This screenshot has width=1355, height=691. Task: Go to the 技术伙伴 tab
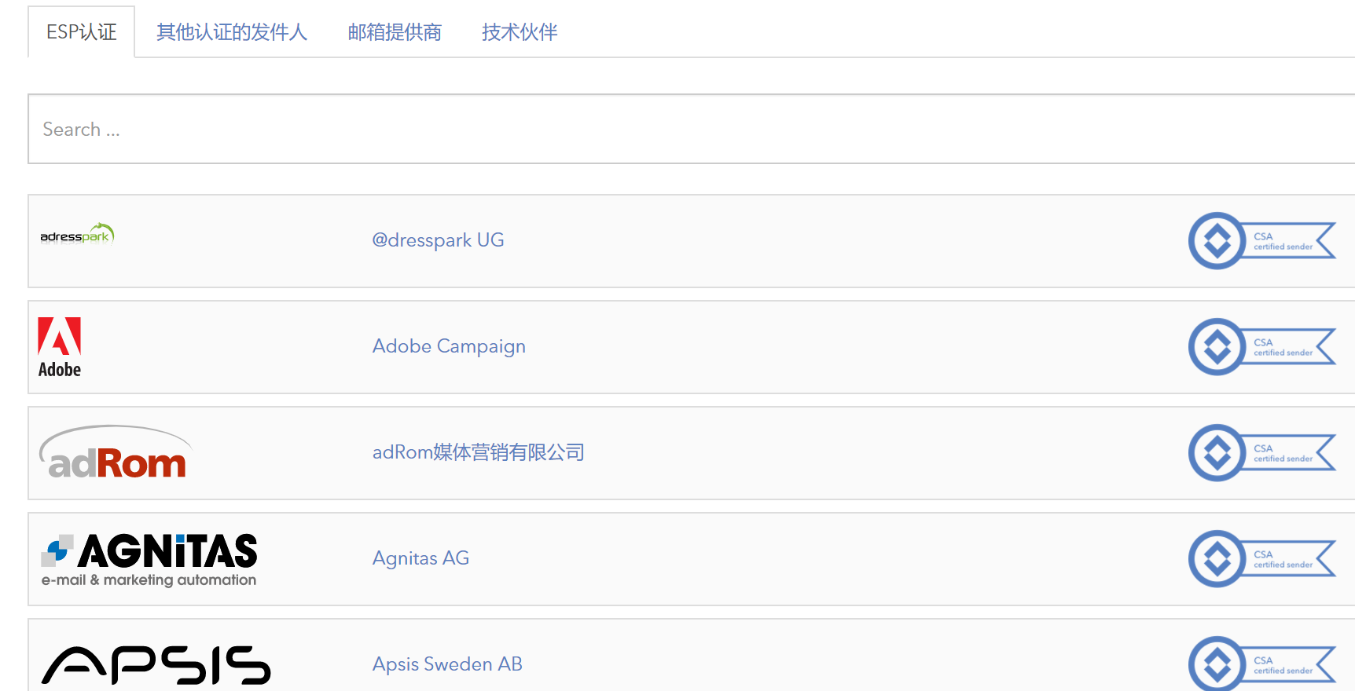pos(520,32)
